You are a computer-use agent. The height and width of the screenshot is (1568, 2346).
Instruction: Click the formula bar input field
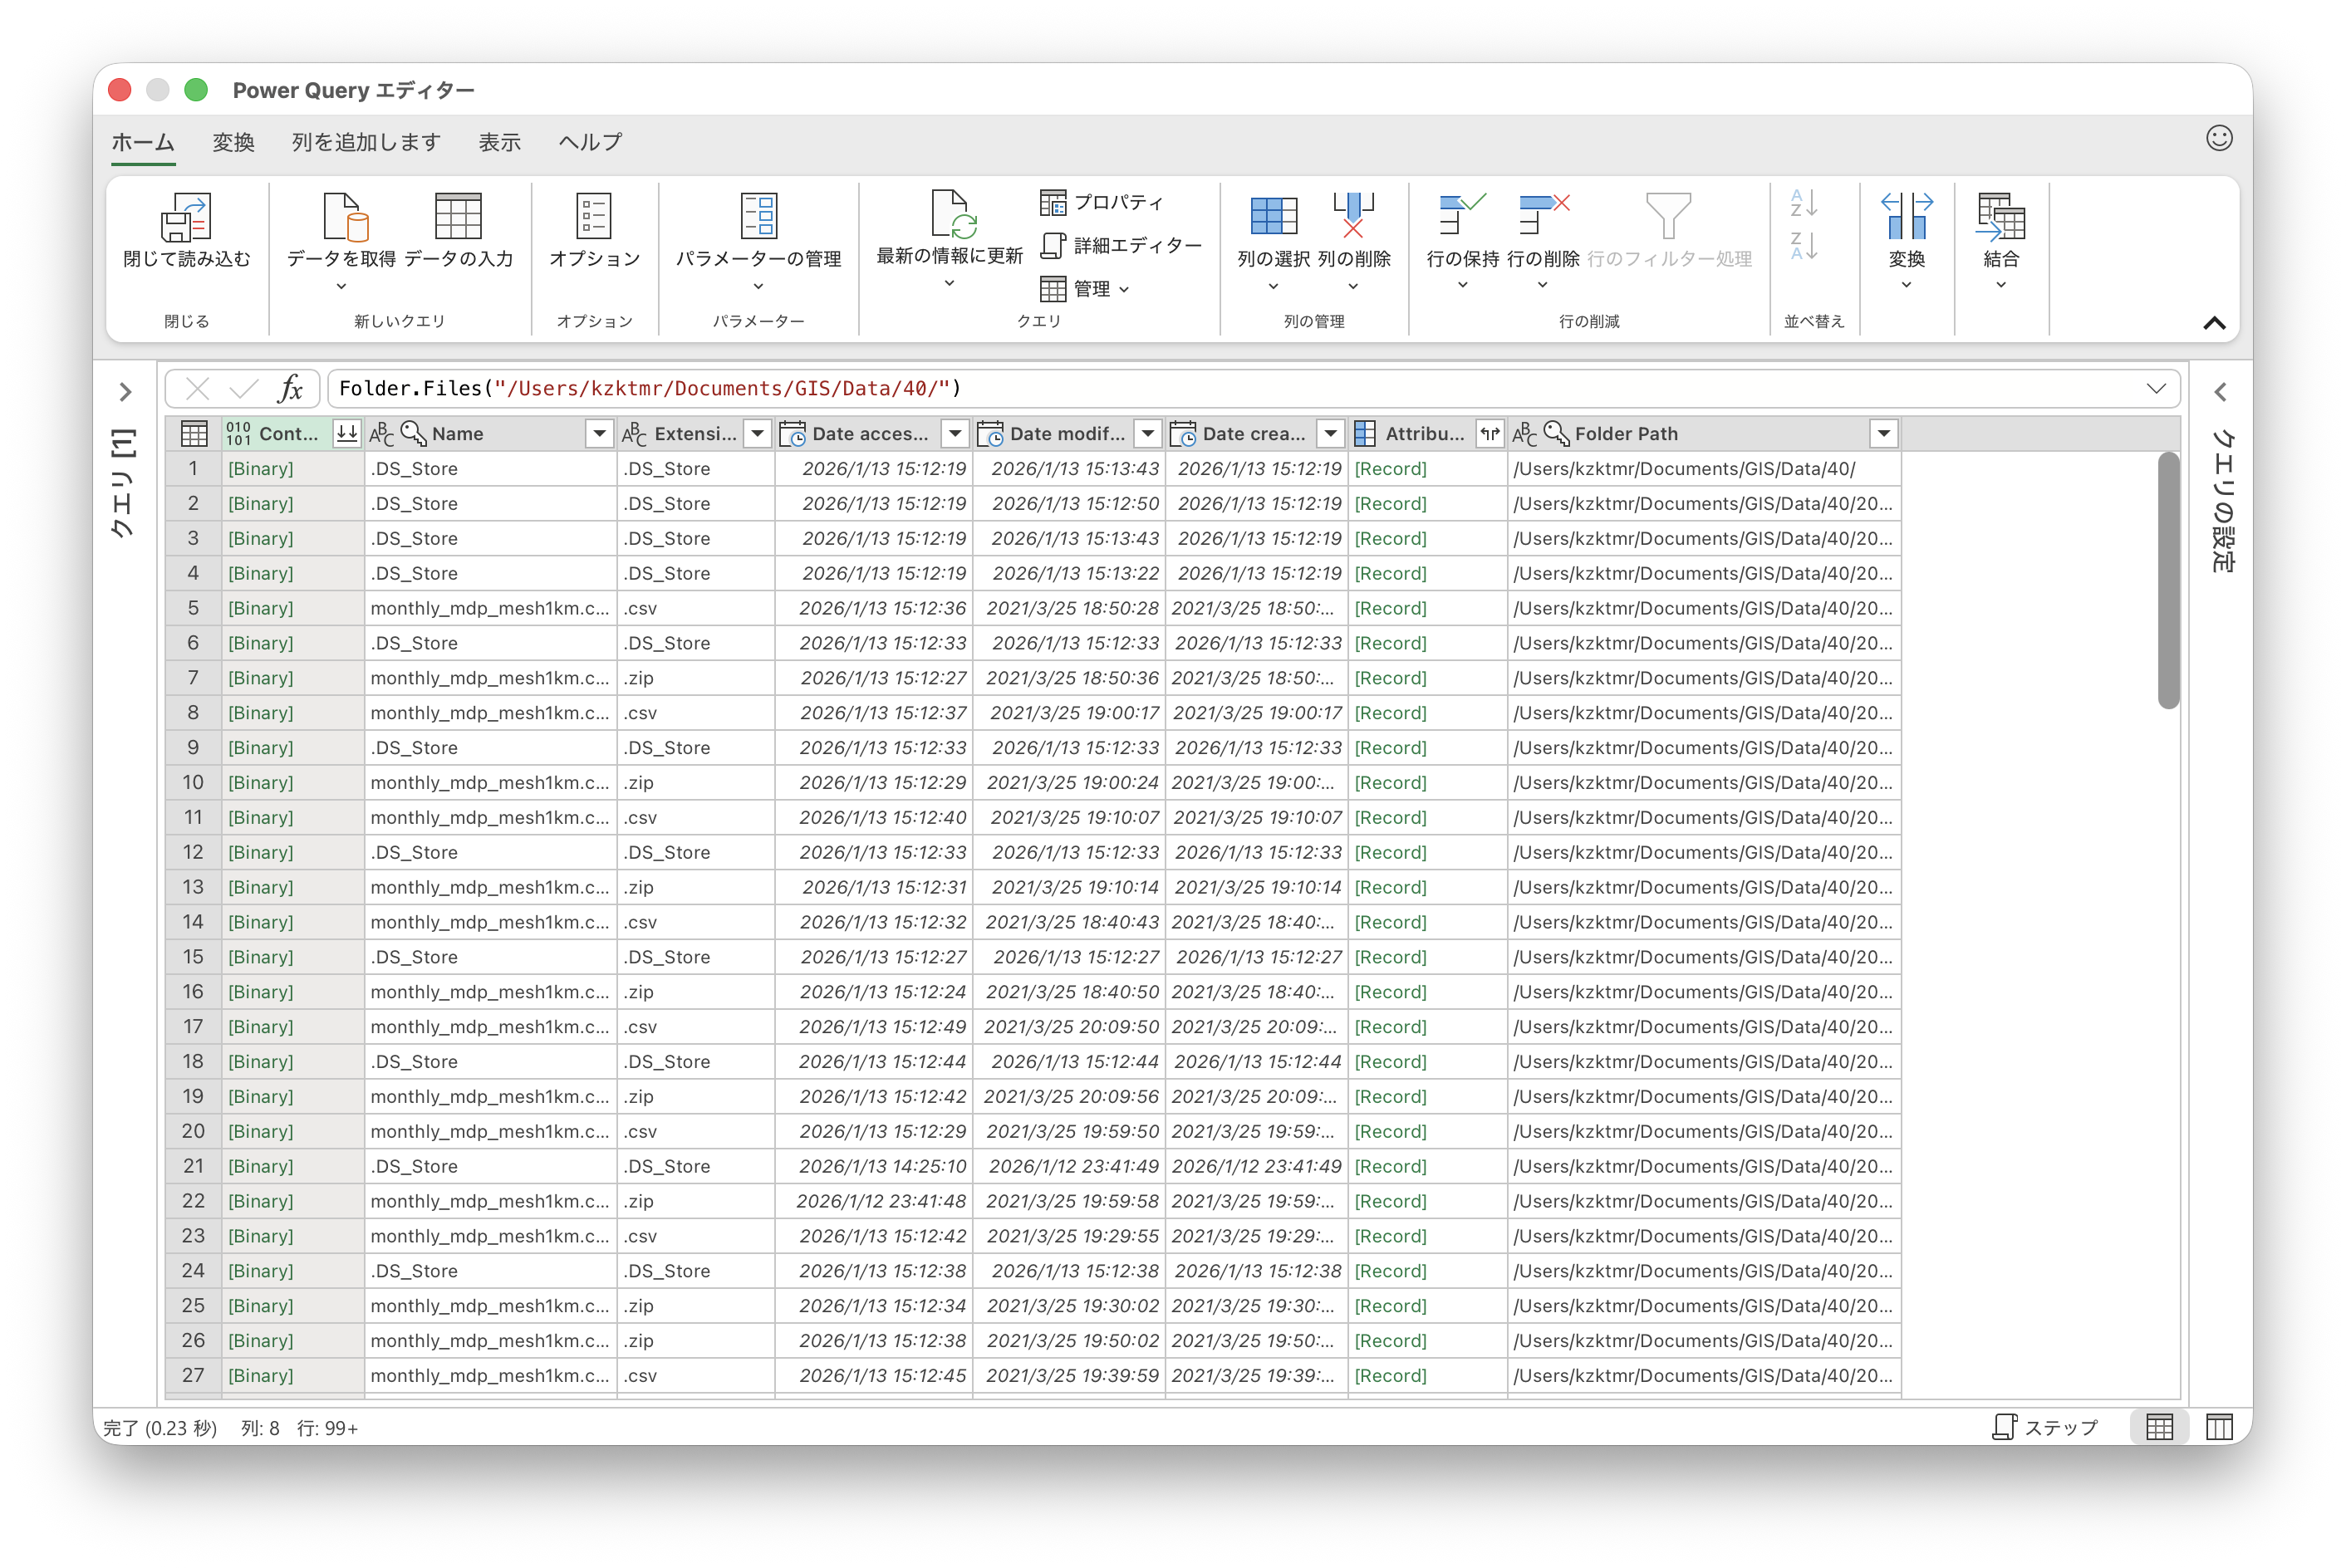(x=1200, y=388)
